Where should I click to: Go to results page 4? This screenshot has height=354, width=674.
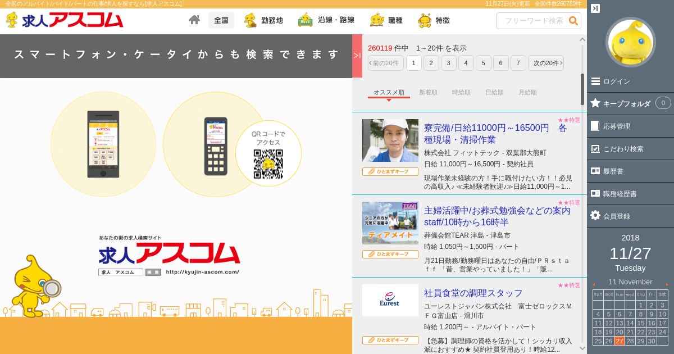(x=466, y=63)
